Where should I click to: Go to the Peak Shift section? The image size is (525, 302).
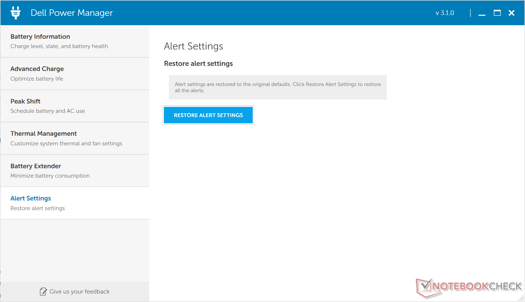75,106
